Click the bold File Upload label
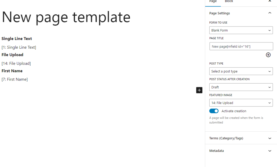 click(12, 55)
